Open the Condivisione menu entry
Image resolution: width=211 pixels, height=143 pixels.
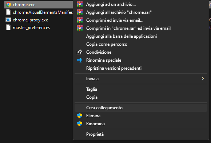[141, 52]
